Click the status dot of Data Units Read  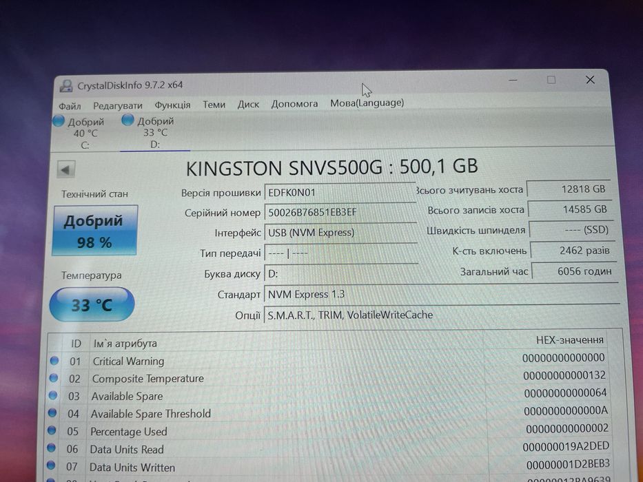point(51,448)
